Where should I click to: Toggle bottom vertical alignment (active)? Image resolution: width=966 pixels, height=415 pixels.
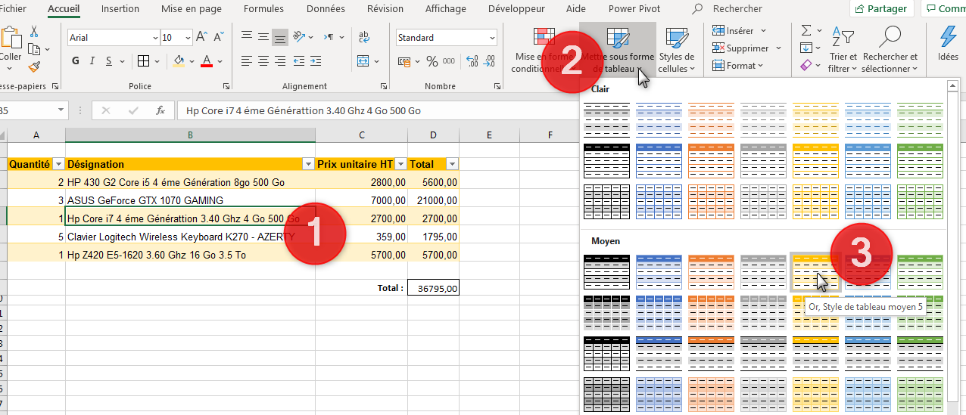[280, 36]
